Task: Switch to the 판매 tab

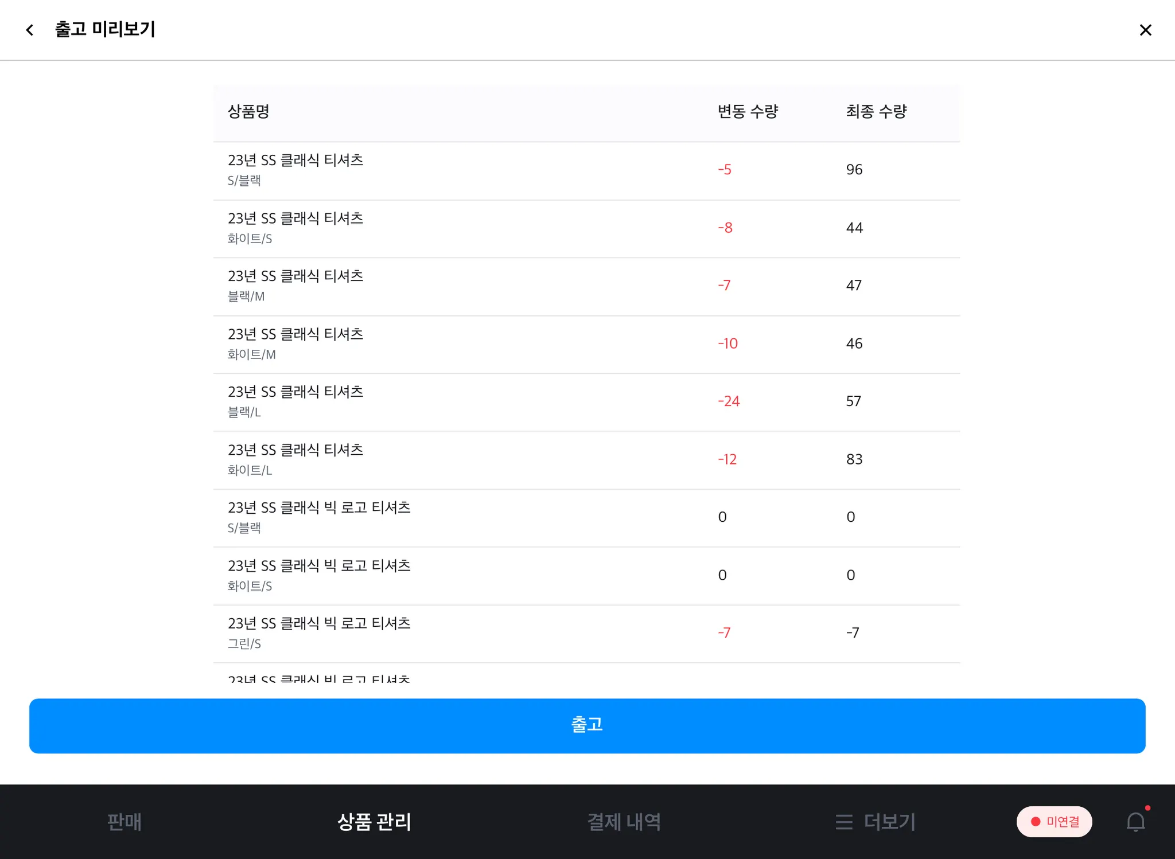Action: pyautogui.click(x=124, y=822)
